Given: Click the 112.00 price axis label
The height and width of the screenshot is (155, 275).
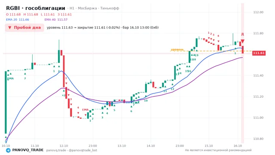Looking at the screenshot, I should pos(258,12).
